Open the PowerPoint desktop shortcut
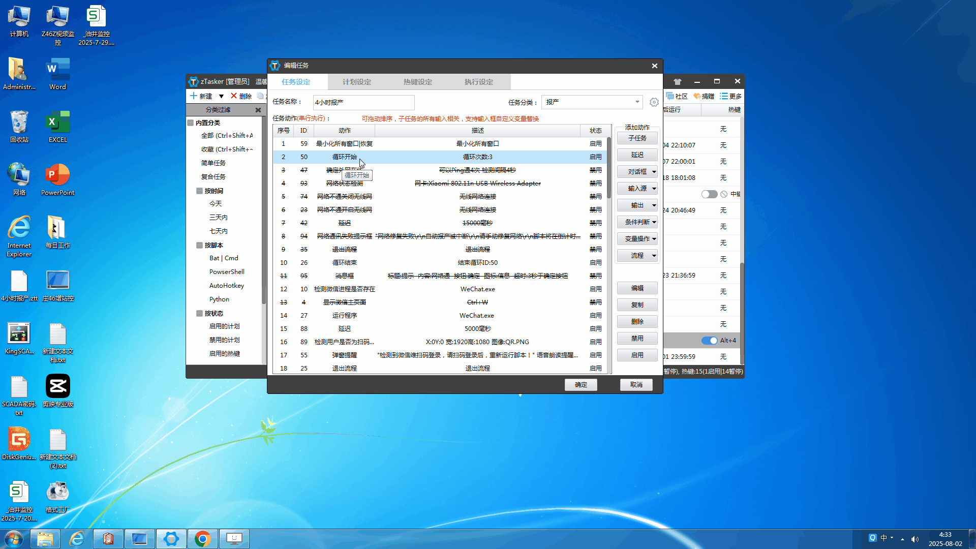This screenshot has height=549, width=976. click(58, 179)
